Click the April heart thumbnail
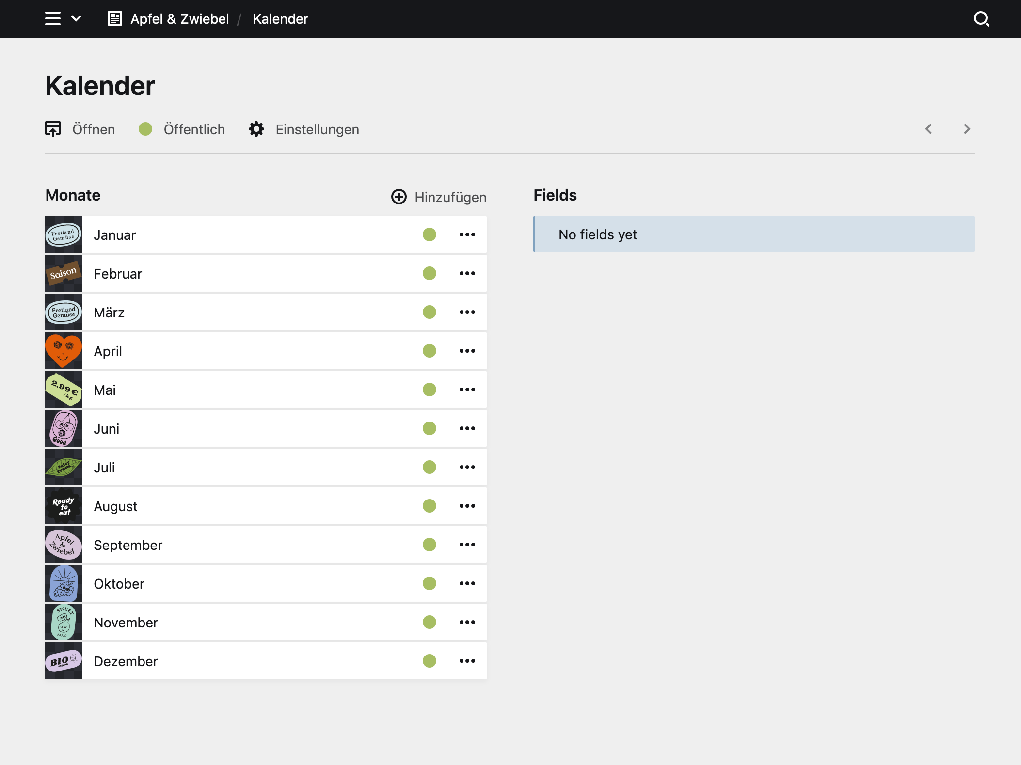The width and height of the screenshot is (1021, 765). pyautogui.click(x=64, y=351)
